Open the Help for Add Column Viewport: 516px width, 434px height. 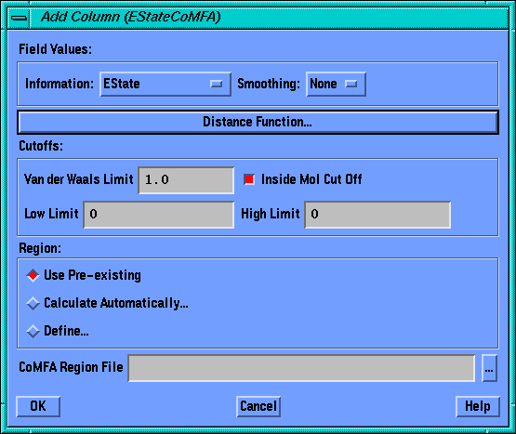(478, 406)
